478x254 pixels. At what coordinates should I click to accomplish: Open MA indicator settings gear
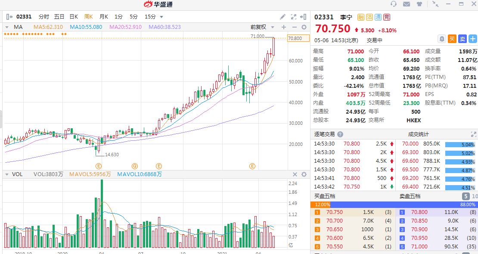304,27
